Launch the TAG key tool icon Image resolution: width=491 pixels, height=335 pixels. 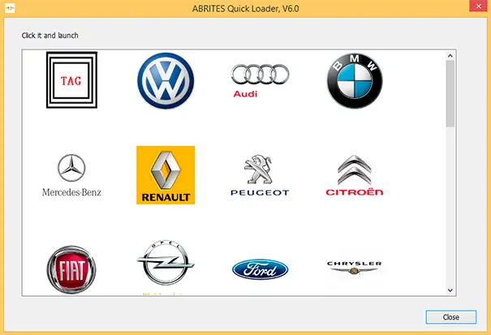coord(71,80)
